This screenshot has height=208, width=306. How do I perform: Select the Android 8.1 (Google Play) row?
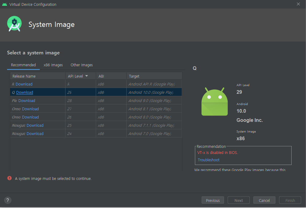point(96,109)
